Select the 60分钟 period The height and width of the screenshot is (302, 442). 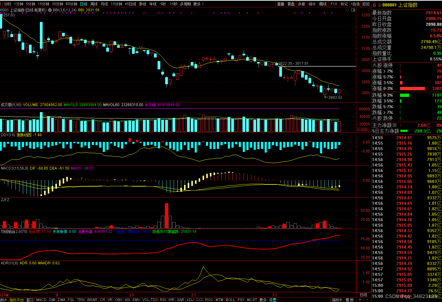[x=71, y=4]
